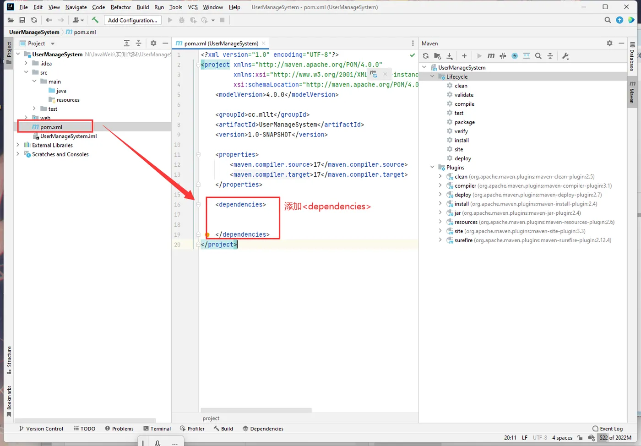Expand the compiler plugin in Maven panel
641x446 pixels.
click(440, 185)
